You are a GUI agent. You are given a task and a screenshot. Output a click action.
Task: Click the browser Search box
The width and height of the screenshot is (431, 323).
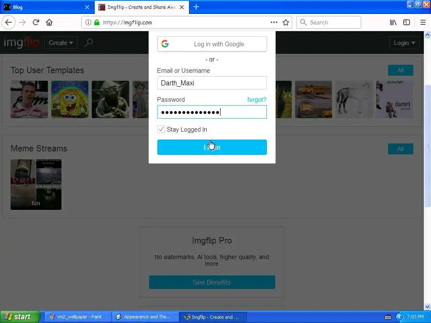328,22
